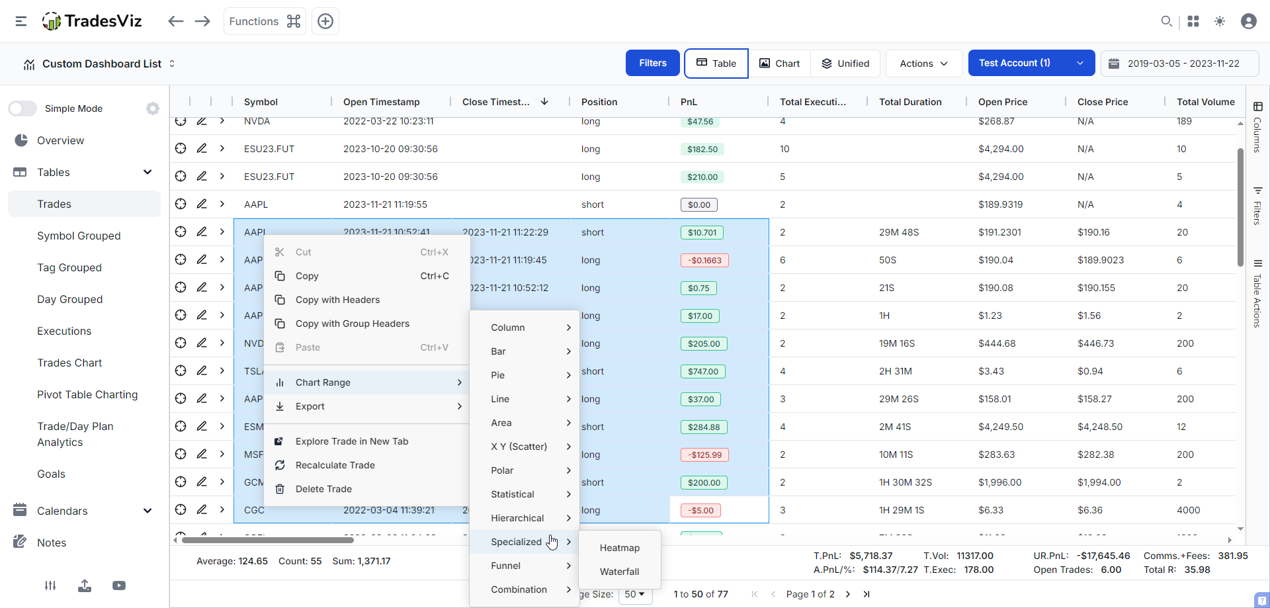Open the Functions command button
The height and width of the screenshot is (608, 1270).
265,21
